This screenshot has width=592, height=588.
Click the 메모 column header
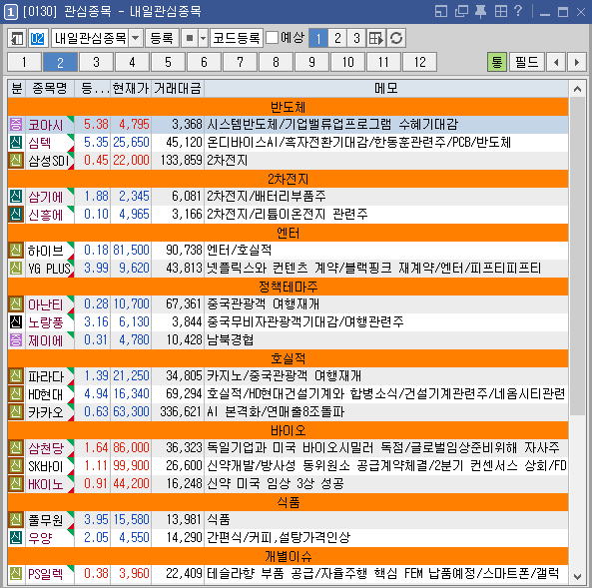click(386, 89)
